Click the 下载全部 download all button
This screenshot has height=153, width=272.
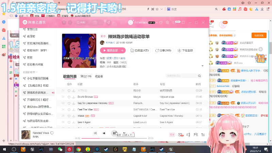coord(185,50)
